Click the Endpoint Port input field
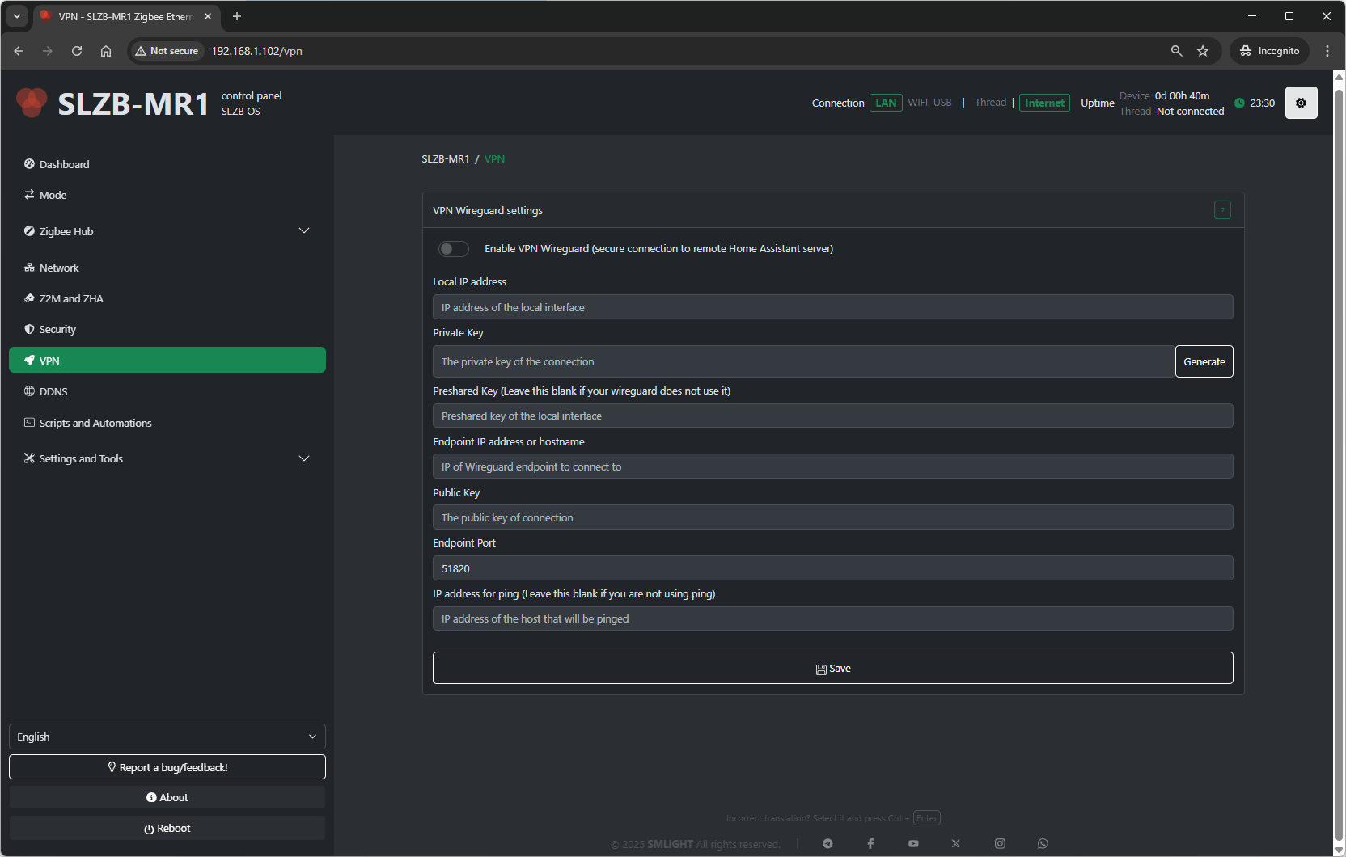Viewport: 1346px width, 857px height. click(832, 568)
